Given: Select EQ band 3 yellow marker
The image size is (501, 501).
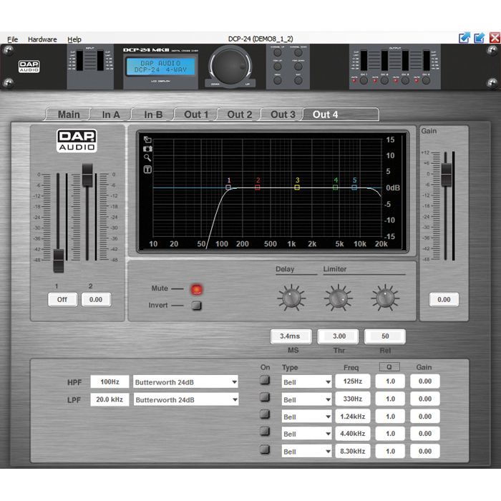Looking at the screenshot, I should 297,188.
